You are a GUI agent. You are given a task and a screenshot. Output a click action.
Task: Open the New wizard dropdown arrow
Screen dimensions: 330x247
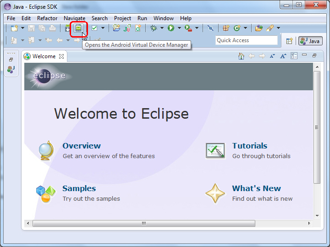(22, 28)
